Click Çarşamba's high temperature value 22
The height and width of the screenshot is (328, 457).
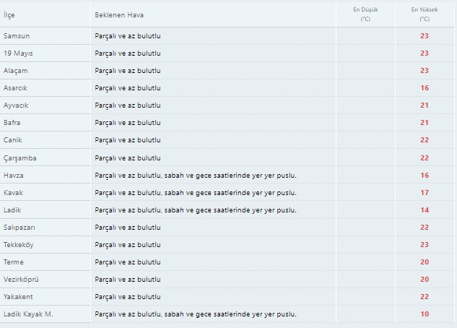[425, 158]
